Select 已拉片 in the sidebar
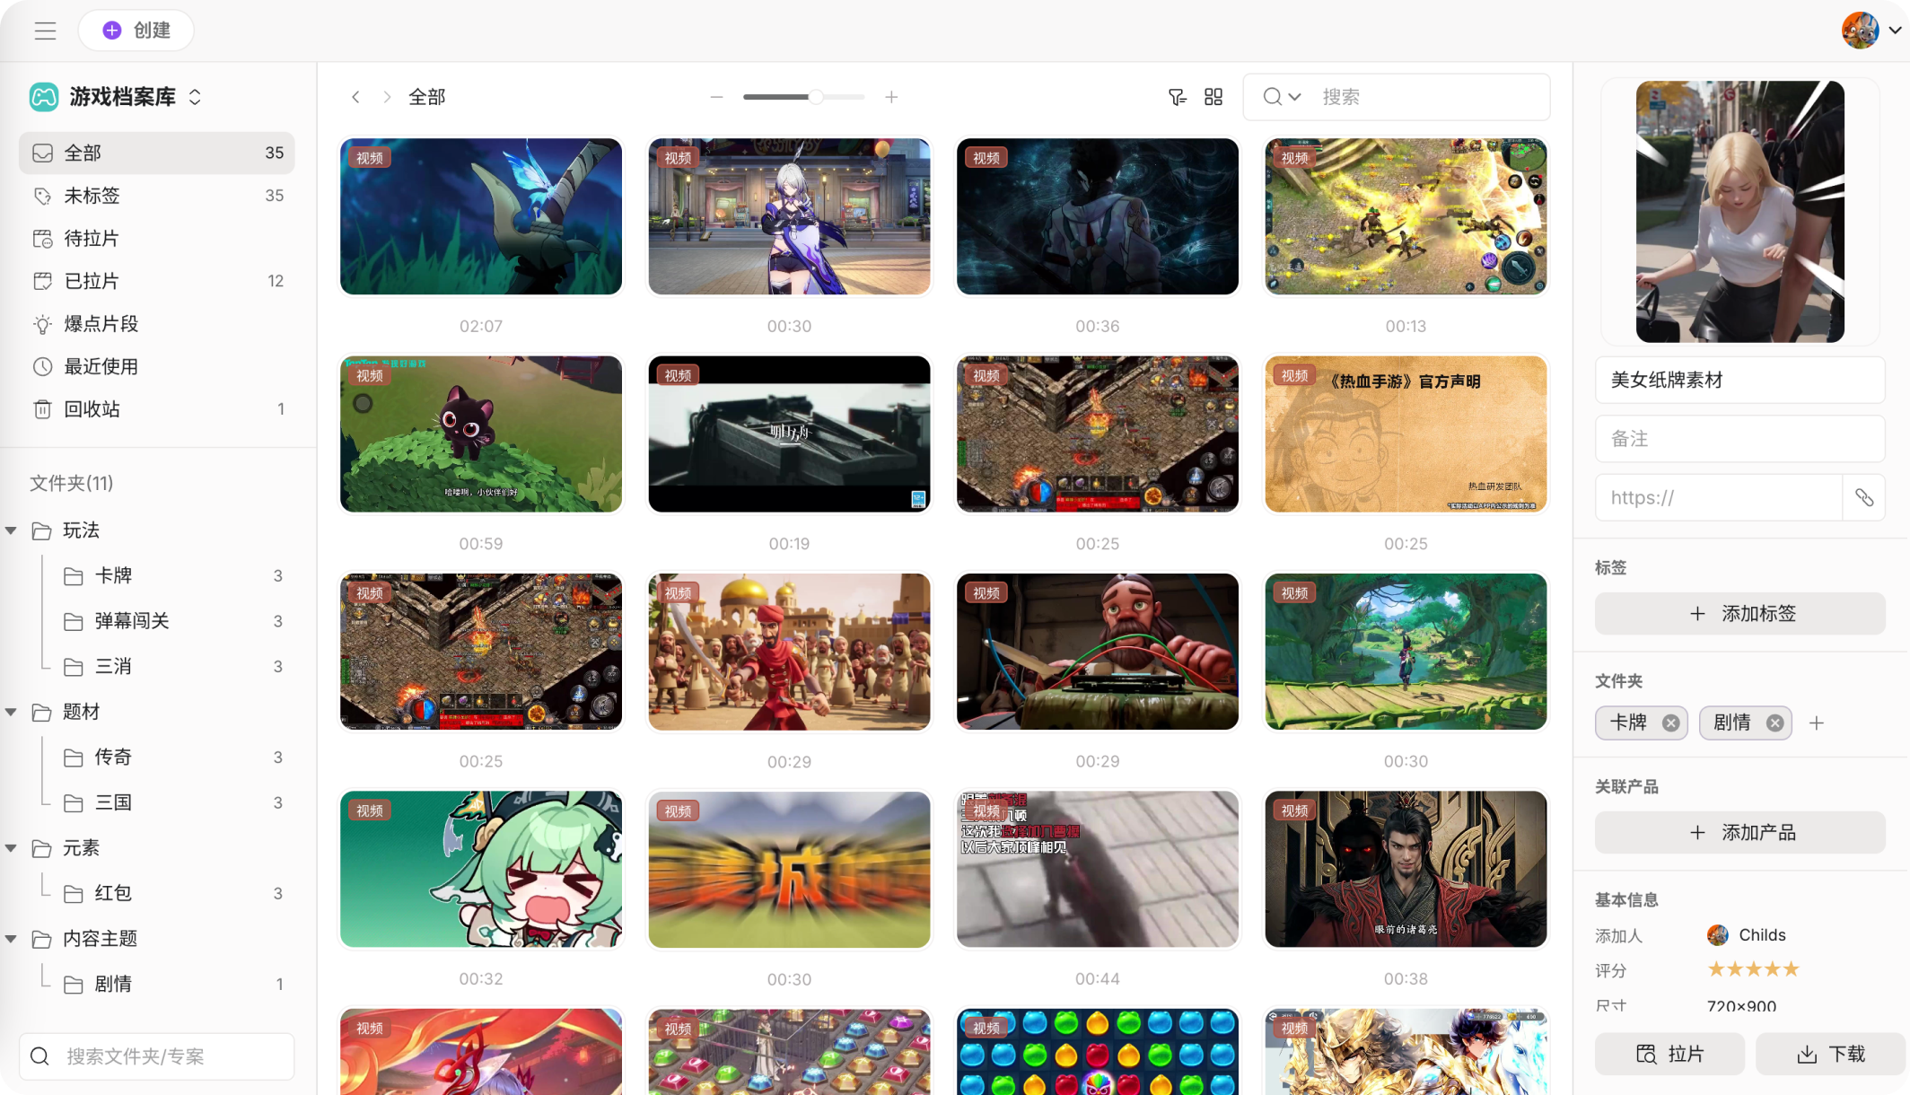 (92, 281)
